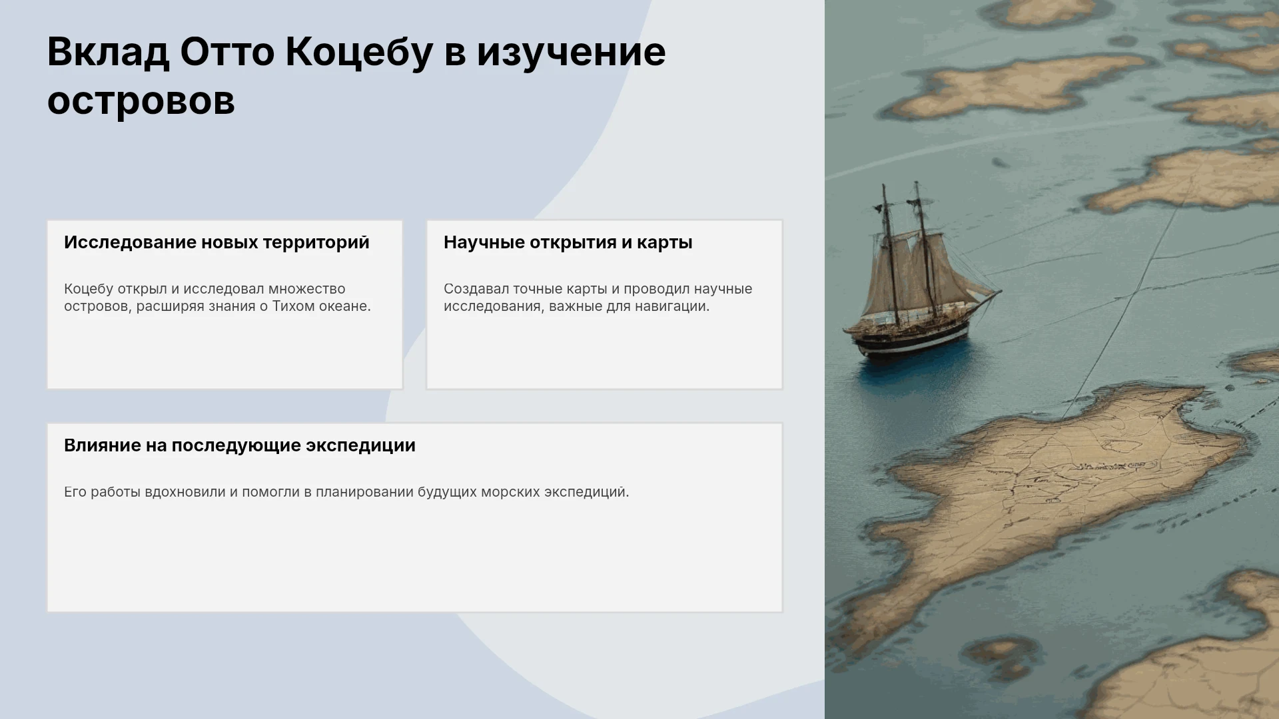Select the second card about scientific discoveries
Image resolution: width=1279 pixels, height=719 pixels.
(x=605, y=304)
